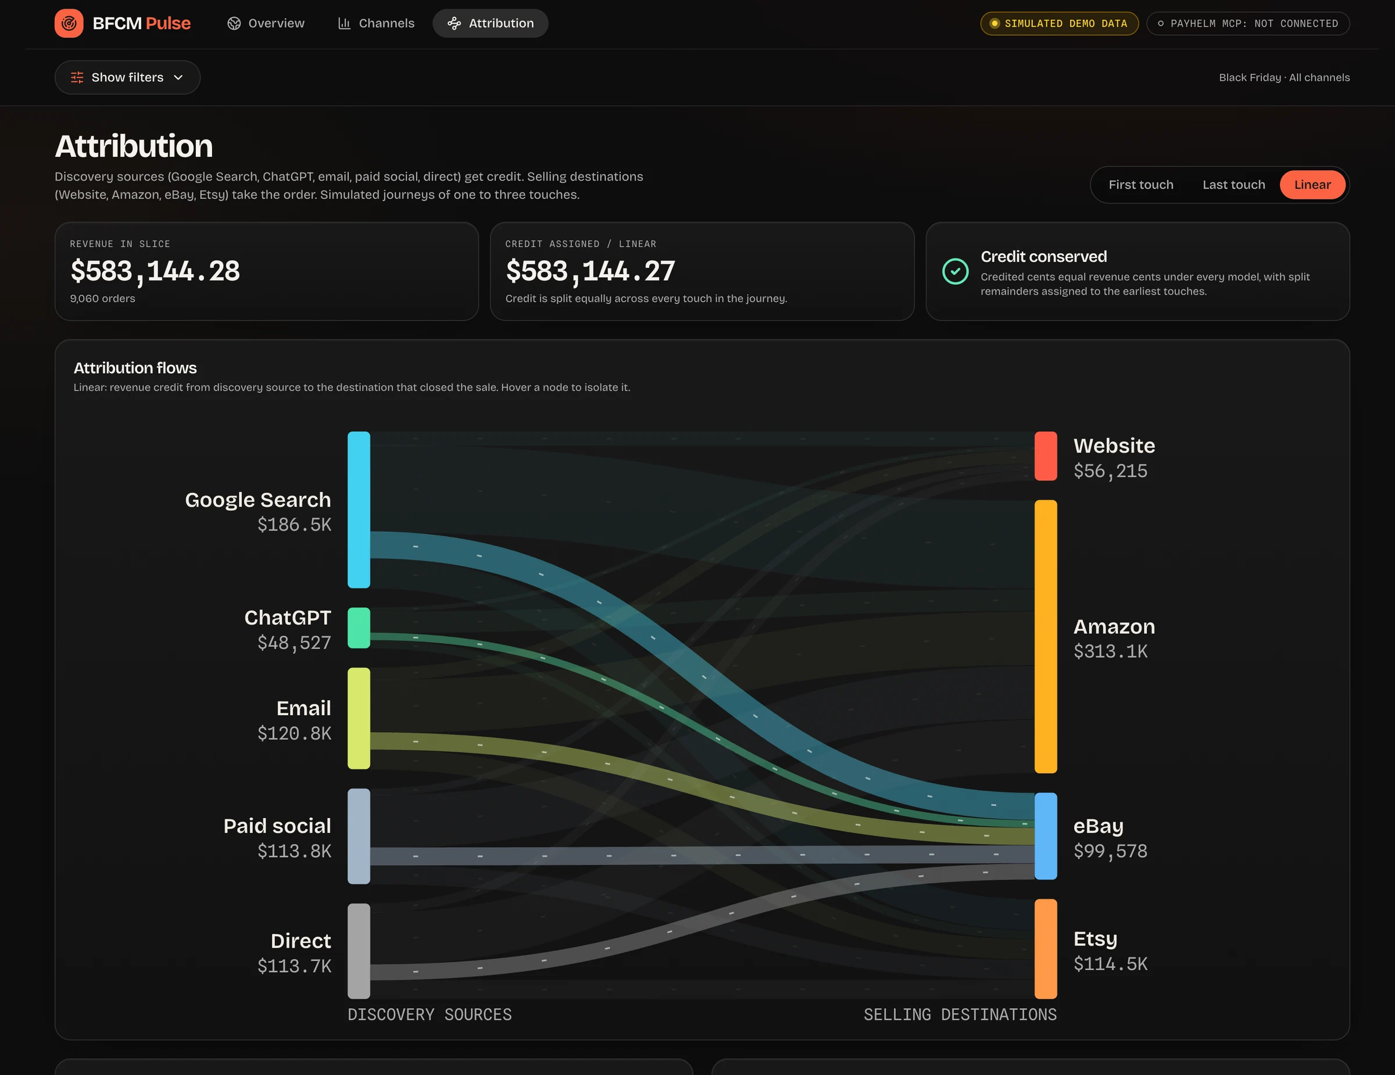Click the BFCM Pulse brand name
The image size is (1395, 1075).
[142, 24]
